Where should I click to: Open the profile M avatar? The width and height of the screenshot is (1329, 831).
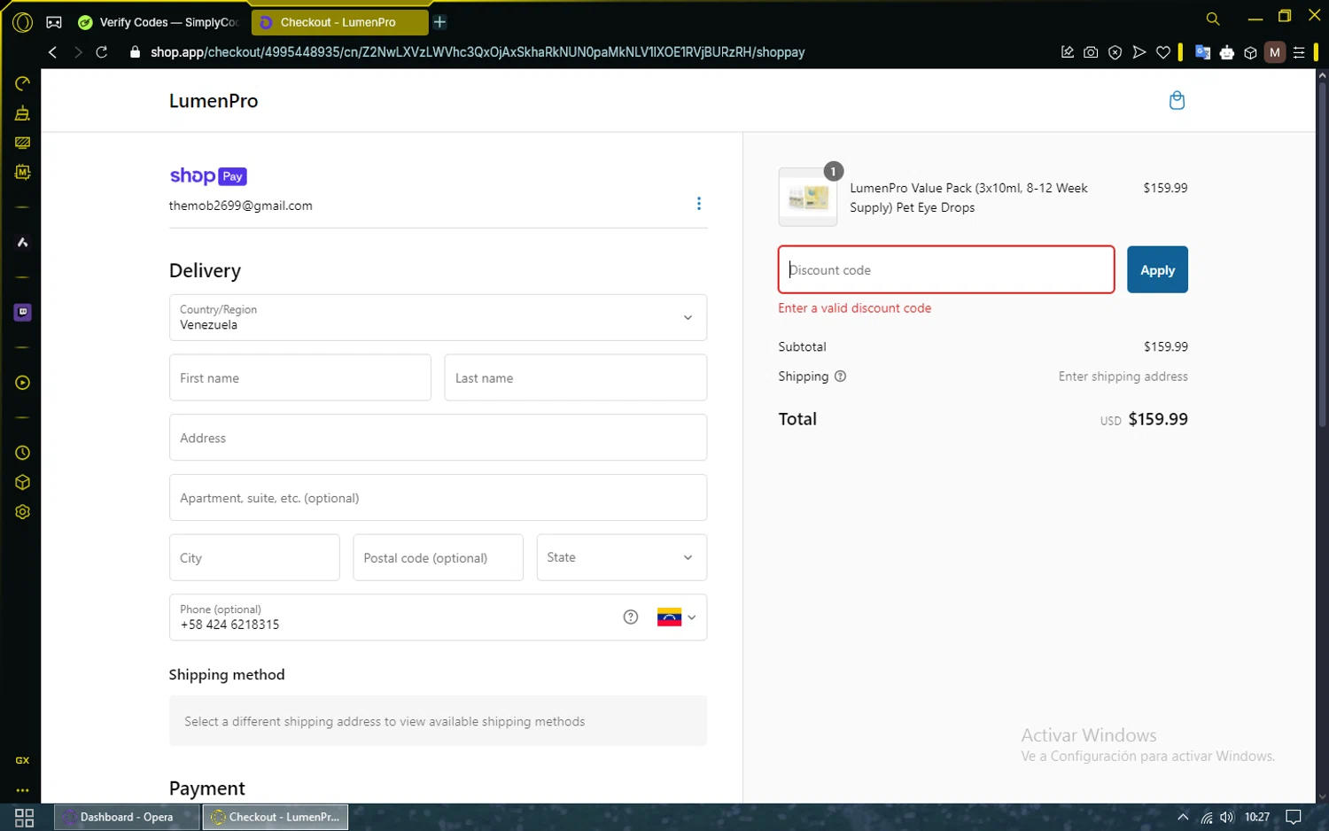(x=1275, y=52)
